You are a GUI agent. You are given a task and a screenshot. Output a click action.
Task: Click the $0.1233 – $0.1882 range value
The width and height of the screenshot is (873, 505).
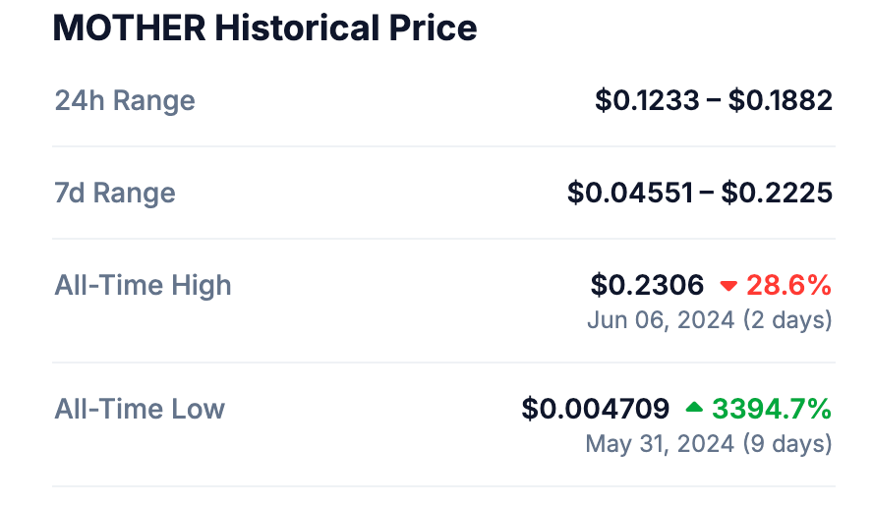(x=714, y=100)
